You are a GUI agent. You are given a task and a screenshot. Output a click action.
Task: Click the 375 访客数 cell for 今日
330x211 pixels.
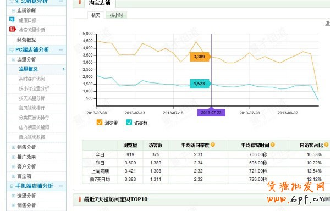coord(156,154)
